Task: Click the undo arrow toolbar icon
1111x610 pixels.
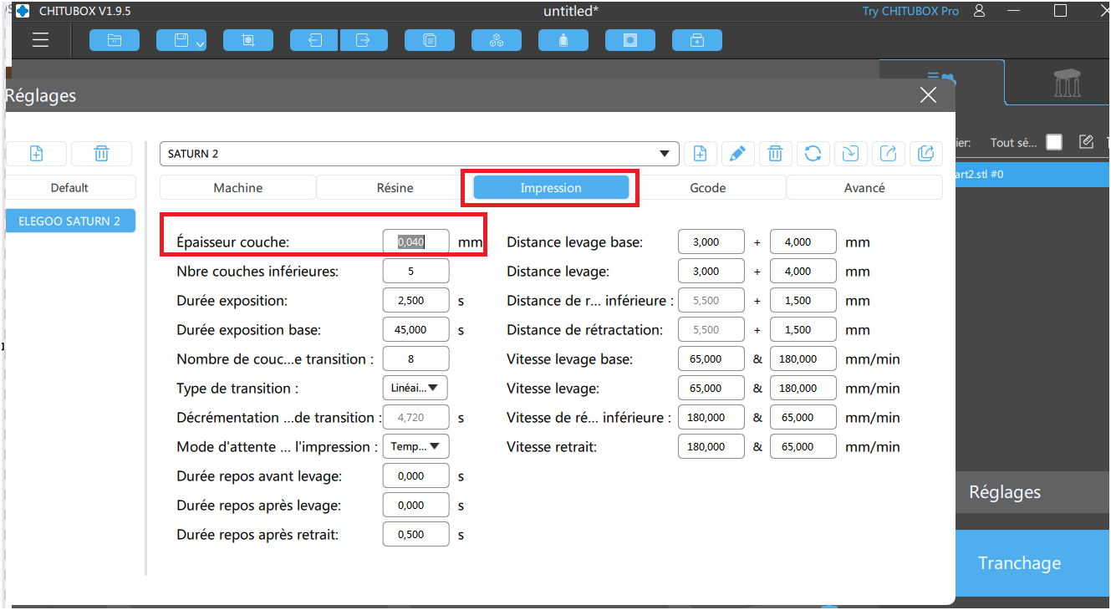Action: [x=314, y=40]
